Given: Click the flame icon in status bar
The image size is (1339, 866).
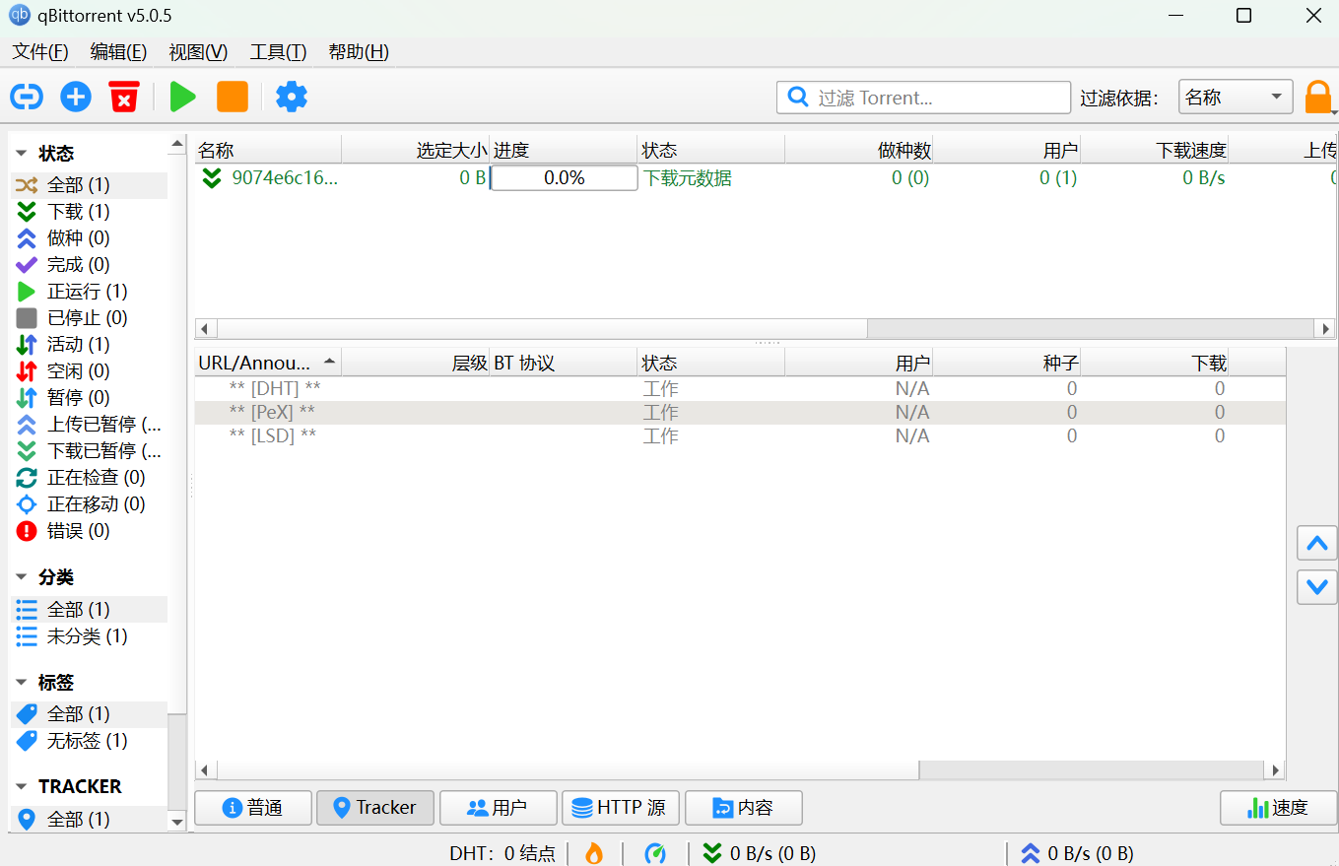Looking at the screenshot, I should pyautogui.click(x=594, y=853).
